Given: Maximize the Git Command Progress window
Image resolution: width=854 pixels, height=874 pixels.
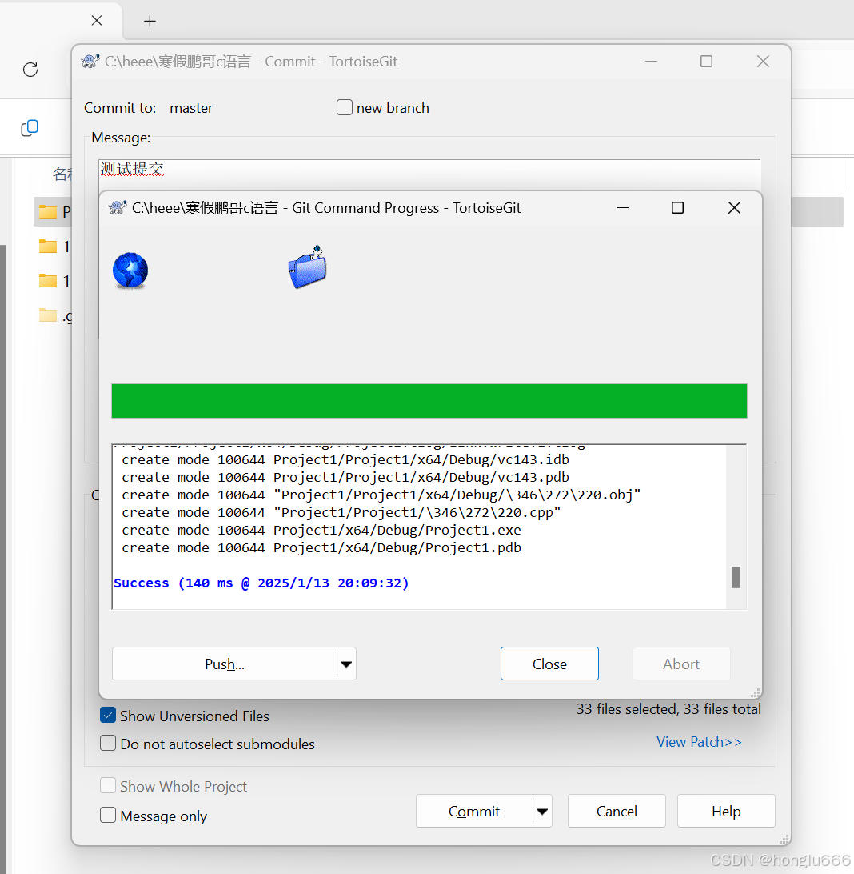Looking at the screenshot, I should point(677,208).
